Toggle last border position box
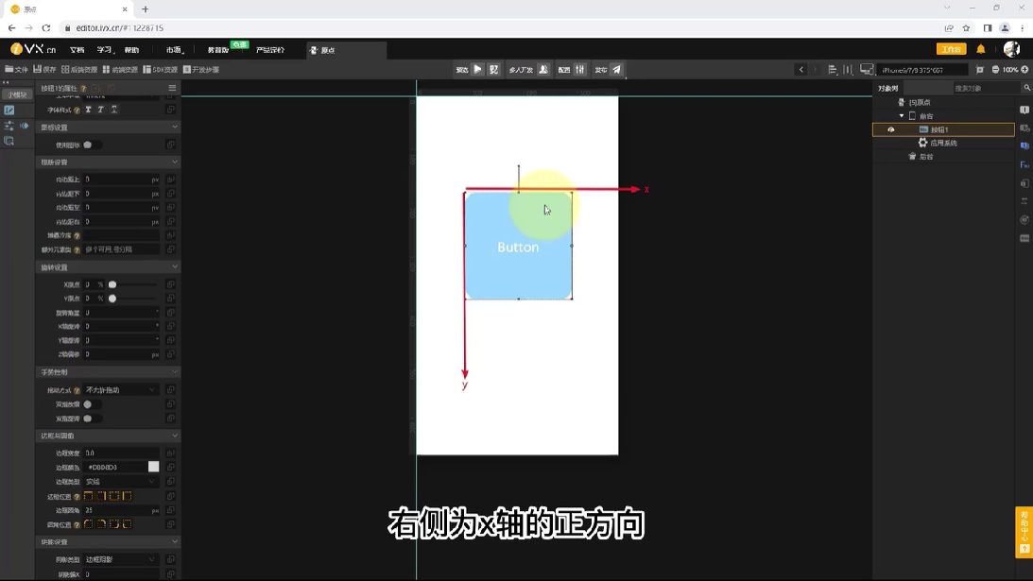1033x581 pixels. (128, 496)
